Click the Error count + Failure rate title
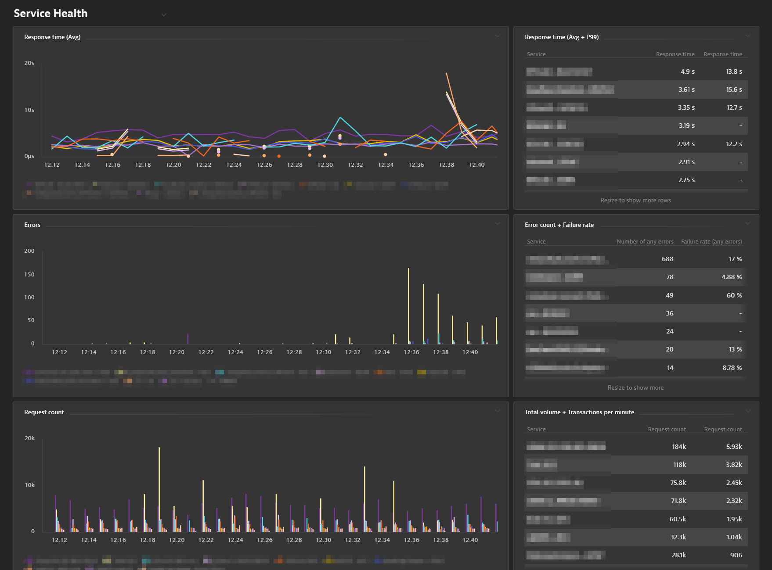This screenshot has height=570, width=772. point(559,225)
